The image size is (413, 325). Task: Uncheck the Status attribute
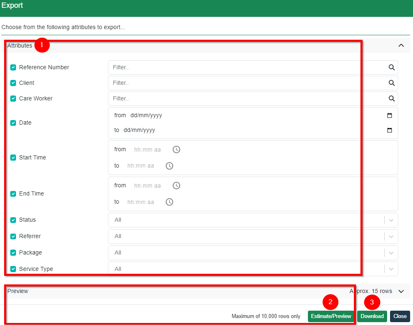tap(13, 220)
